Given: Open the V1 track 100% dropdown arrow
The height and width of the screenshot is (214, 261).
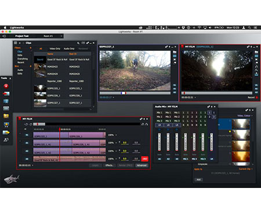Looking at the screenshot, I should (x=116, y=135).
